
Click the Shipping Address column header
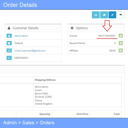click(45, 80)
